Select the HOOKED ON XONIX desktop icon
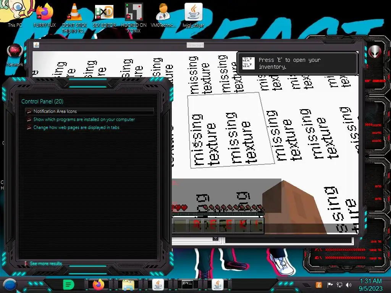The image size is (391, 293). point(134,18)
